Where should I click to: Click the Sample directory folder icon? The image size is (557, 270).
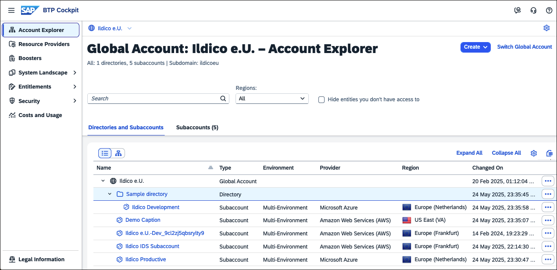(120, 194)
